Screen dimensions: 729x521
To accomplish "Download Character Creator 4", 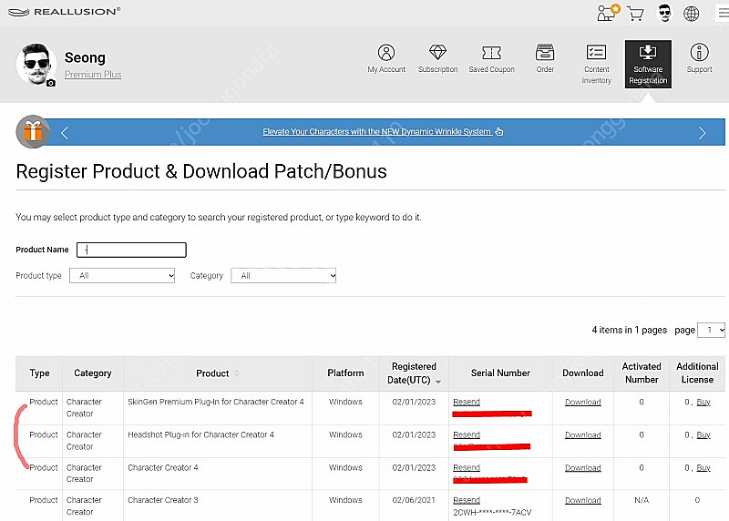I will click(583, 467).
